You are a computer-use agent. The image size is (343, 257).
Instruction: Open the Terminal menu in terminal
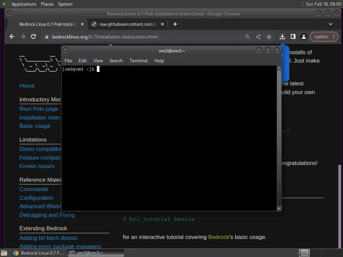click(138, 61)
